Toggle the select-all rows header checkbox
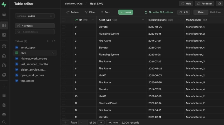 tap(64, 20)
